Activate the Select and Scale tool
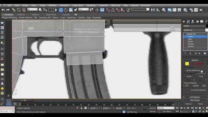 tap(71, 10)
